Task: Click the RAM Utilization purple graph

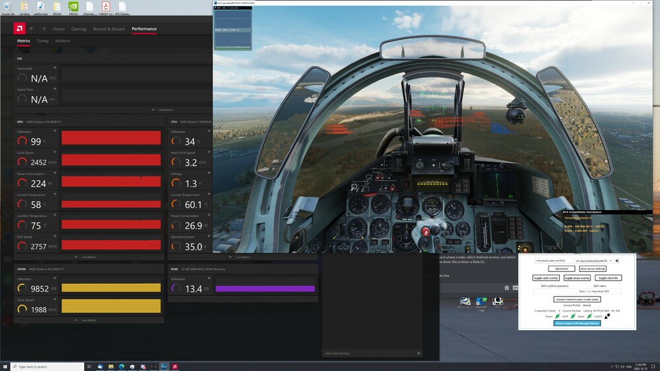Action: point(265,288)
